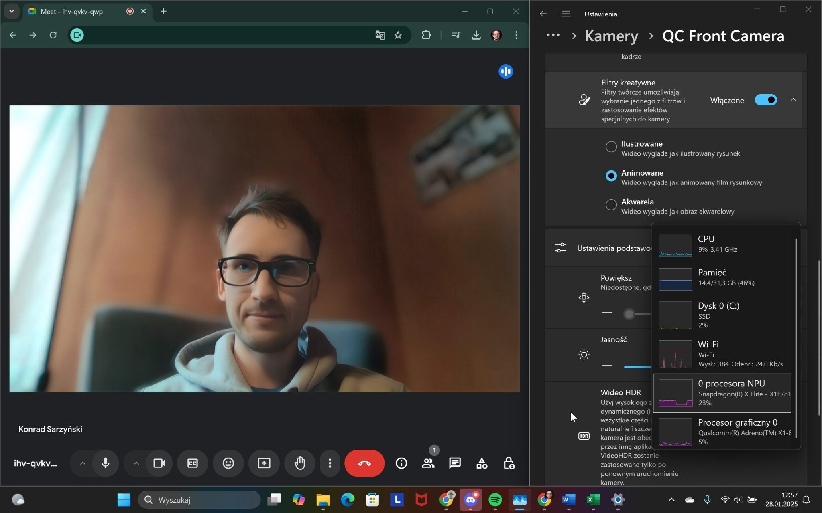Toggle closed captions in Meet

point(193,463)
